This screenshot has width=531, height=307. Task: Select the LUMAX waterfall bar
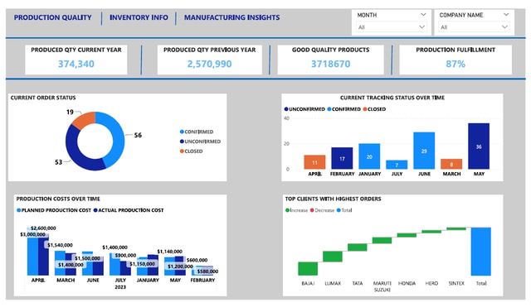coord(333,257)
